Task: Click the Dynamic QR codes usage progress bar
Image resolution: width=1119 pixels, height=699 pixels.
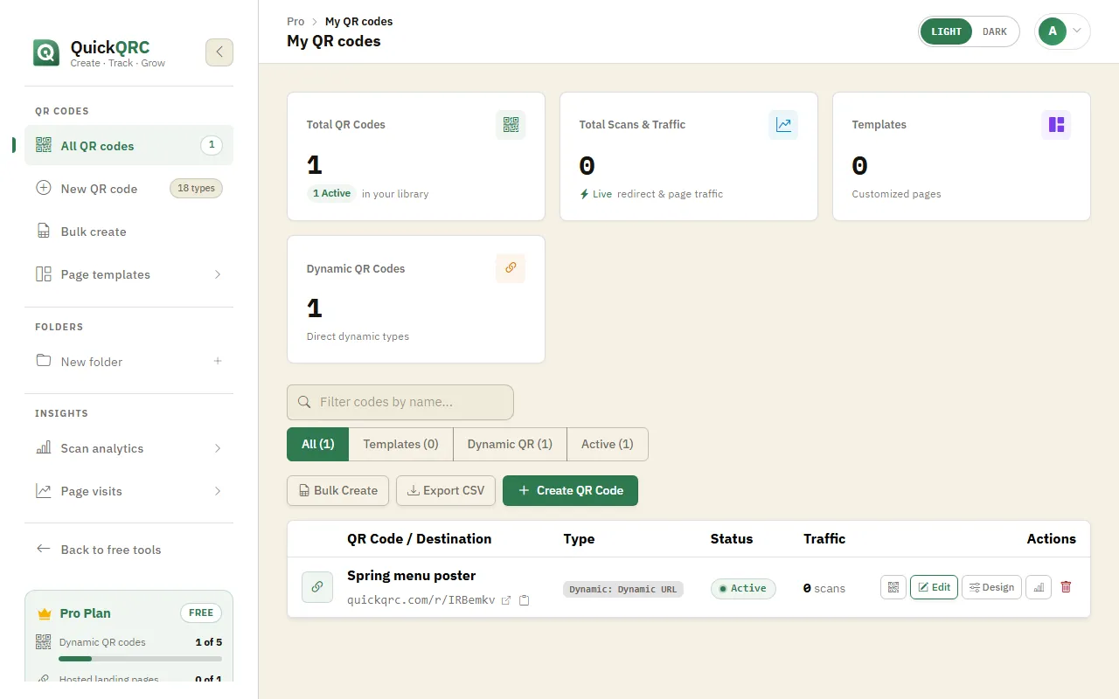Action: pos(140,659)
